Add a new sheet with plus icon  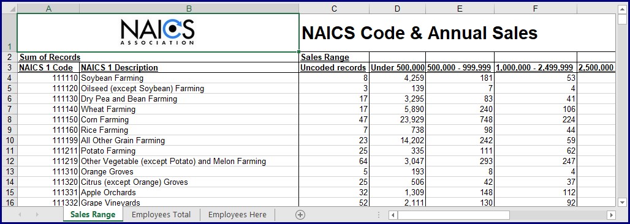(300, 215)
